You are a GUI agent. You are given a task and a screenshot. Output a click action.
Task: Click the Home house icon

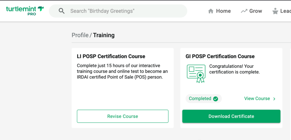[x=211, y=11]
